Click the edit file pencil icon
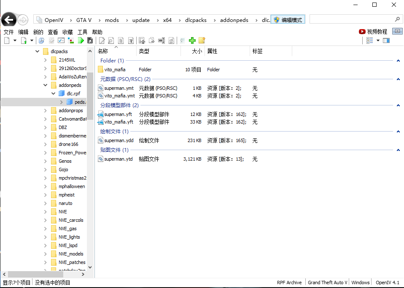 coord(102,40)
